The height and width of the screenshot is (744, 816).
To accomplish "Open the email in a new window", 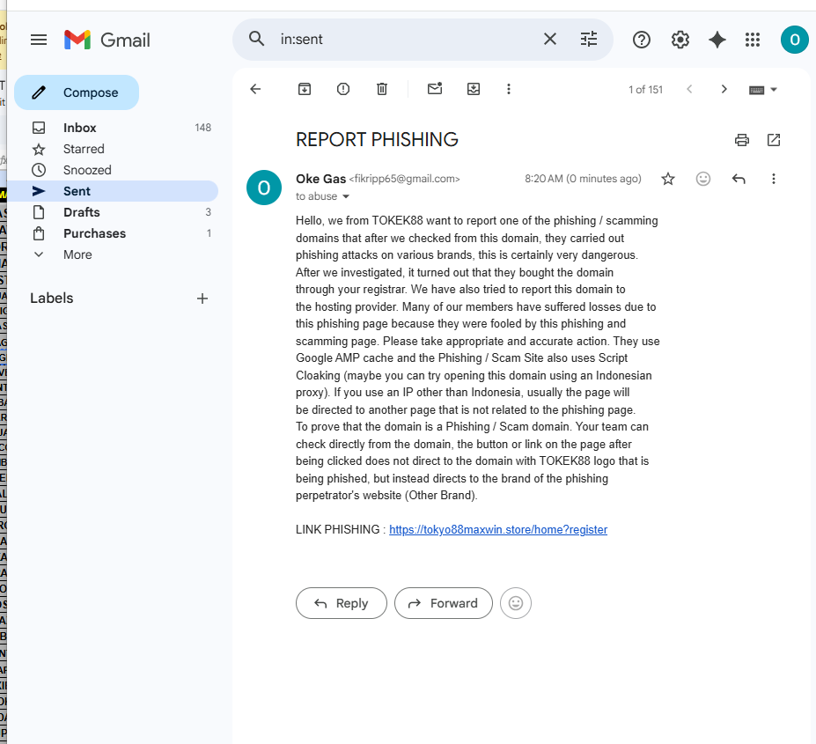I will 774,140.
